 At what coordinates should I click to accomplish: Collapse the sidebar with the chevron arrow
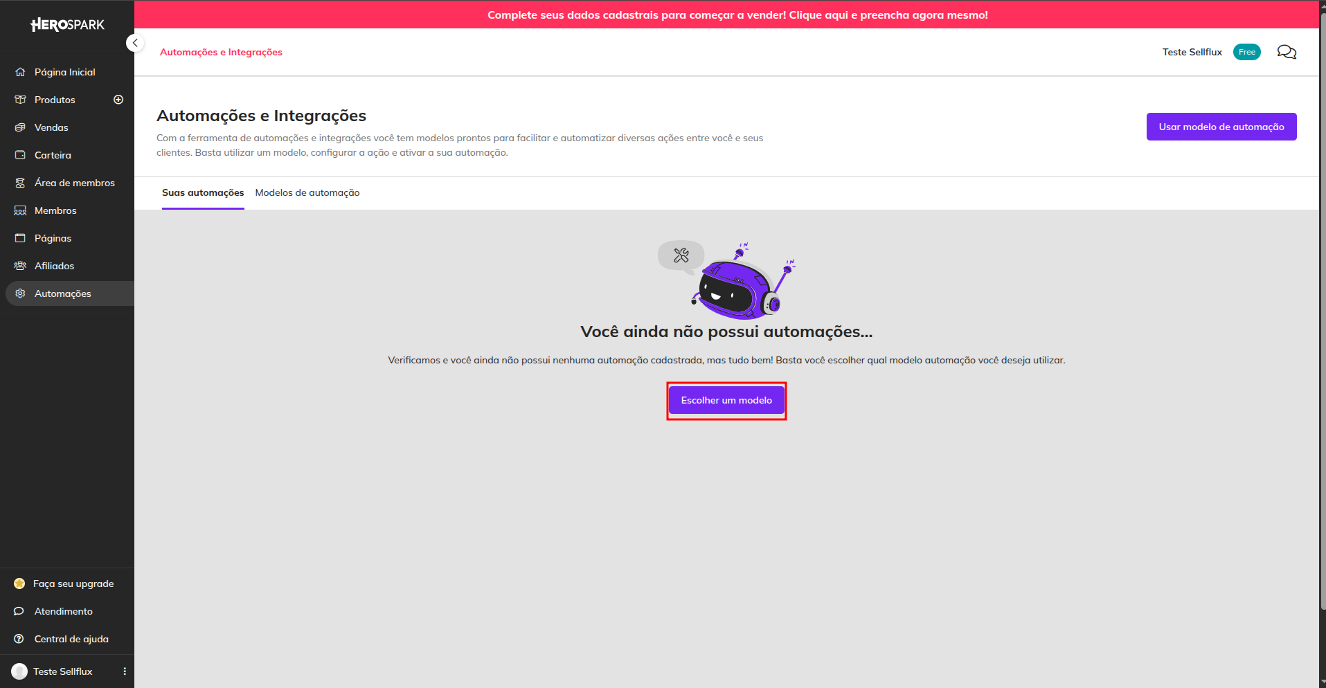tap(135, 43)
